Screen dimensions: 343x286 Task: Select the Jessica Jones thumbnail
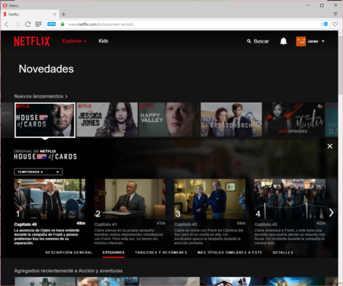[x=107, y=120]
